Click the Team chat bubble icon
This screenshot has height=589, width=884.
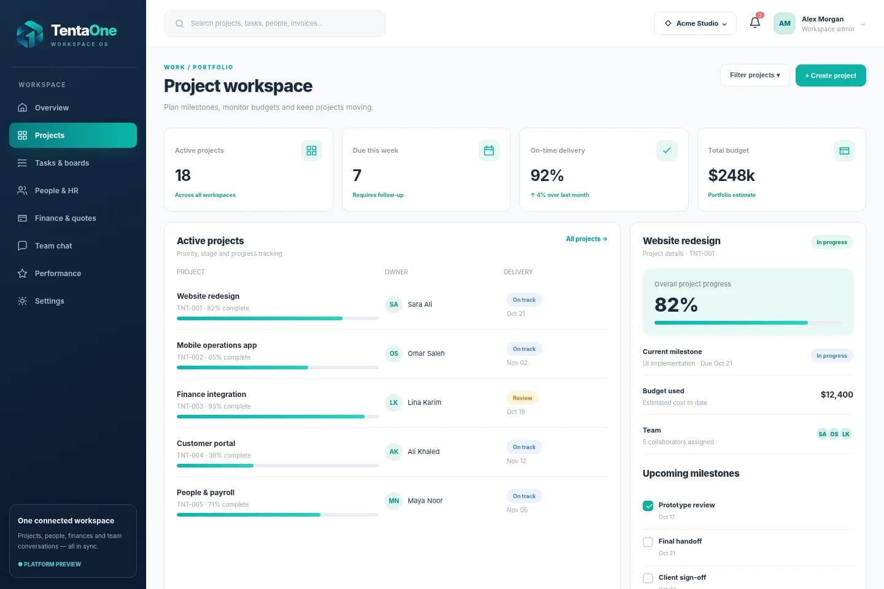23,245
